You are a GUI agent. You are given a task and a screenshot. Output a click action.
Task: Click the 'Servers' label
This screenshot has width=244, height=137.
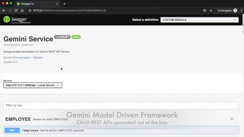tap(8, 81)
